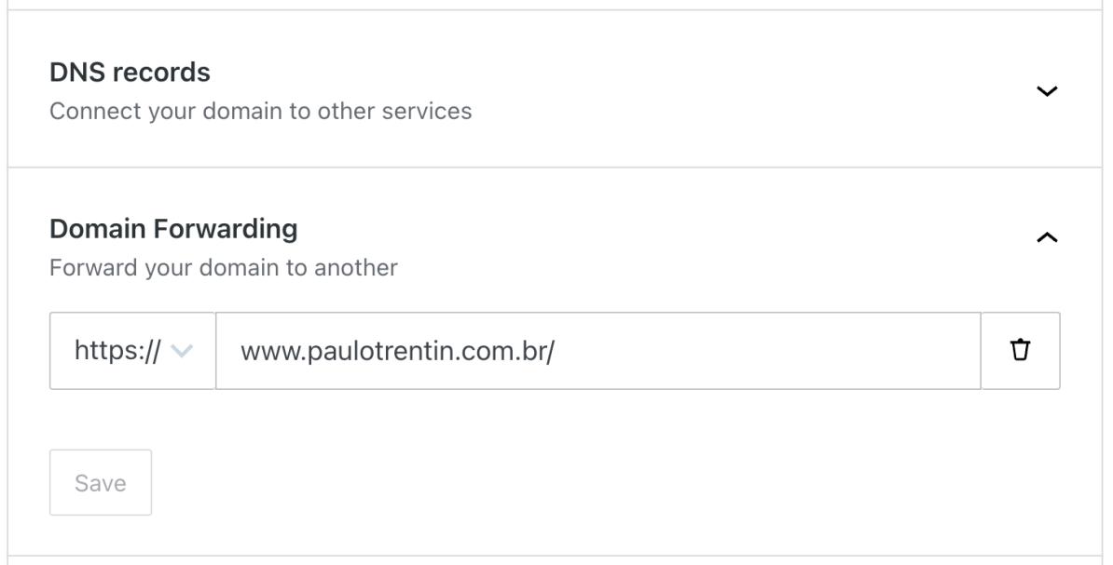1113x565 pixels.
Task: Click the "DNS records" heading
Action: point(130,72)
